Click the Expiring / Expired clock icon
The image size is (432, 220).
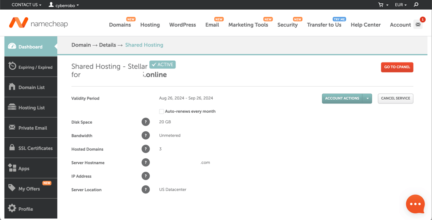click(x=12, y=66)
